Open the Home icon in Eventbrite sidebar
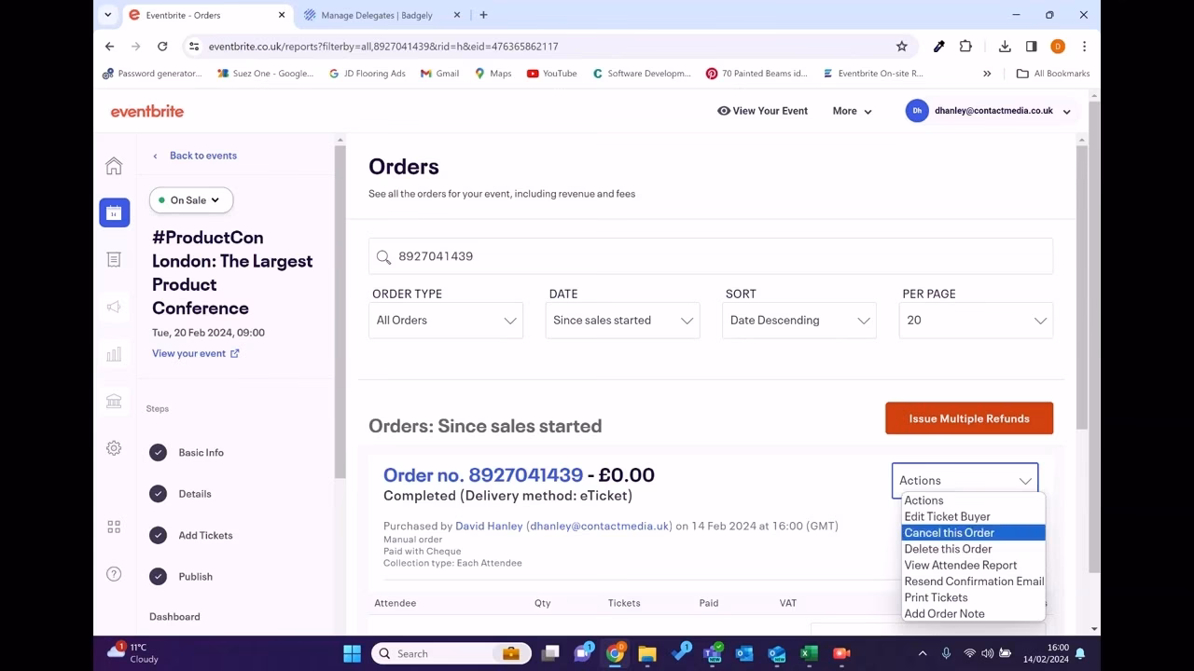This screenshot has height=671, width=1194. 114,166
